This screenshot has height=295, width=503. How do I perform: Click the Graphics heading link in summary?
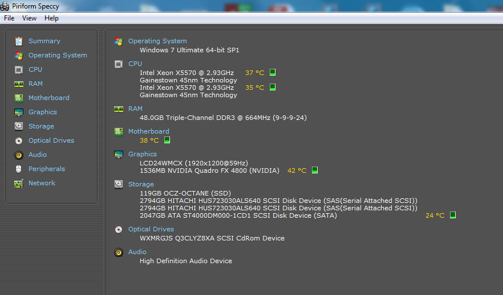click(x=143, y=154)
